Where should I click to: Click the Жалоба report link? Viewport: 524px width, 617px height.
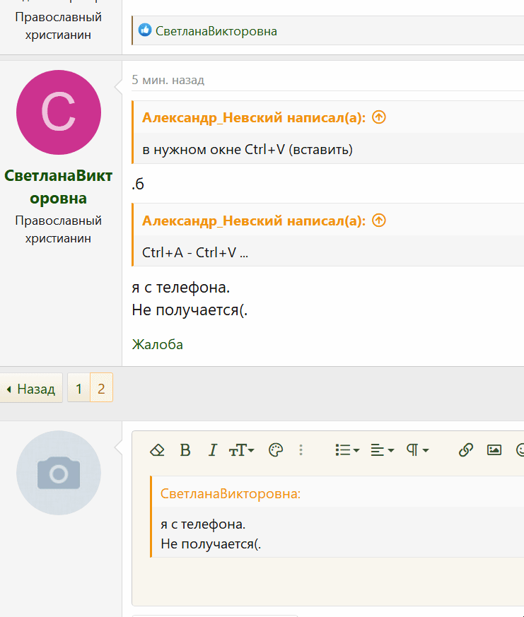tap(158, 344)
